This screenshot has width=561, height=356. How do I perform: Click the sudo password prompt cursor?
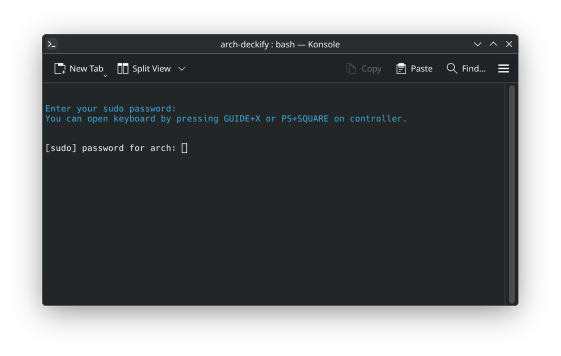pyautogui.click(x=185, y=148)
